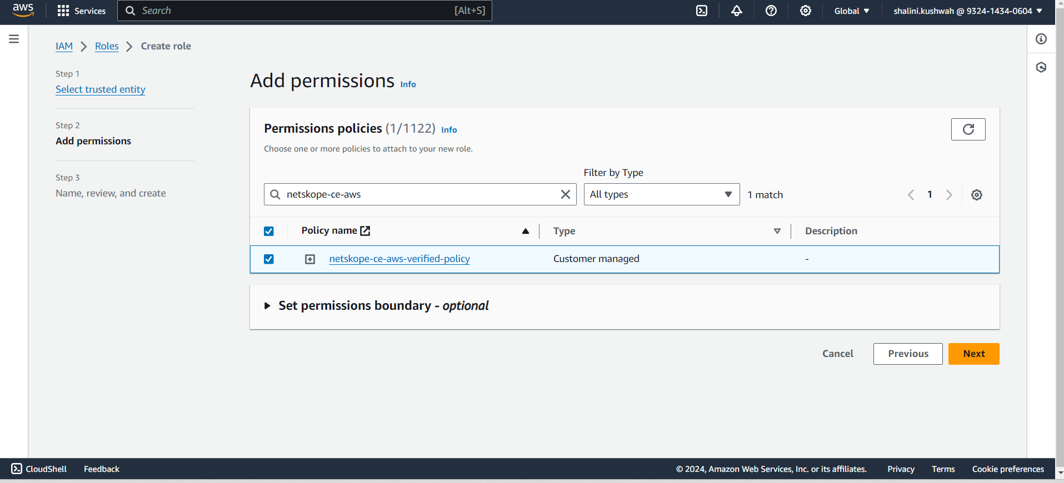Sort by Policy name ascending arrow
Screen dimensions: 1064x483
pyautogui.click(x=525, y=231)
